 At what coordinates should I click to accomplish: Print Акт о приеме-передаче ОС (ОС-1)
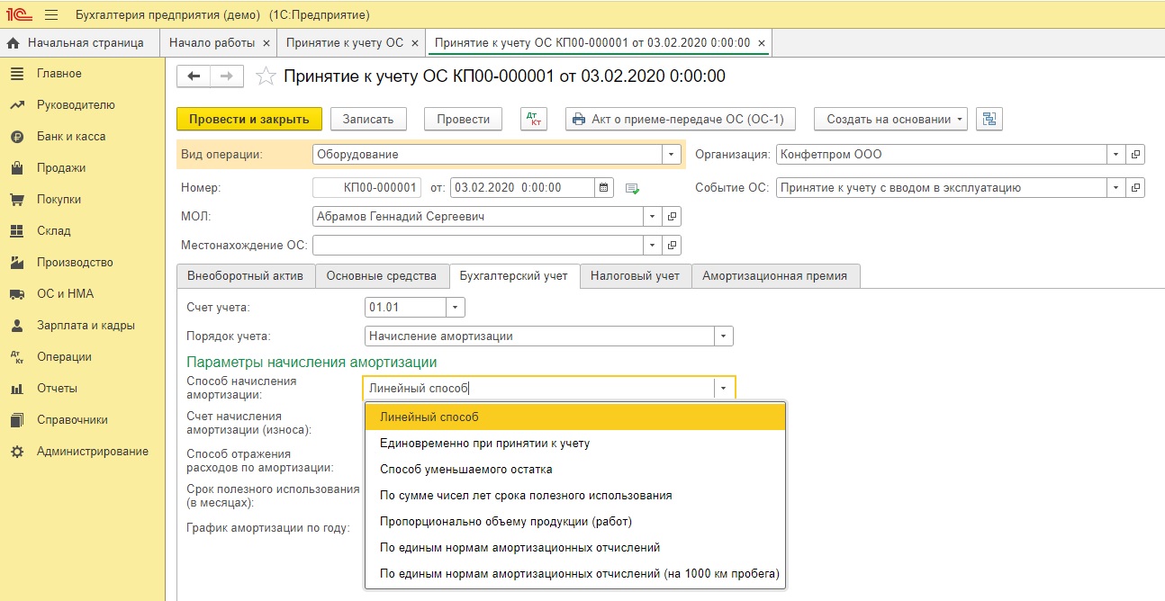point(682,119)
